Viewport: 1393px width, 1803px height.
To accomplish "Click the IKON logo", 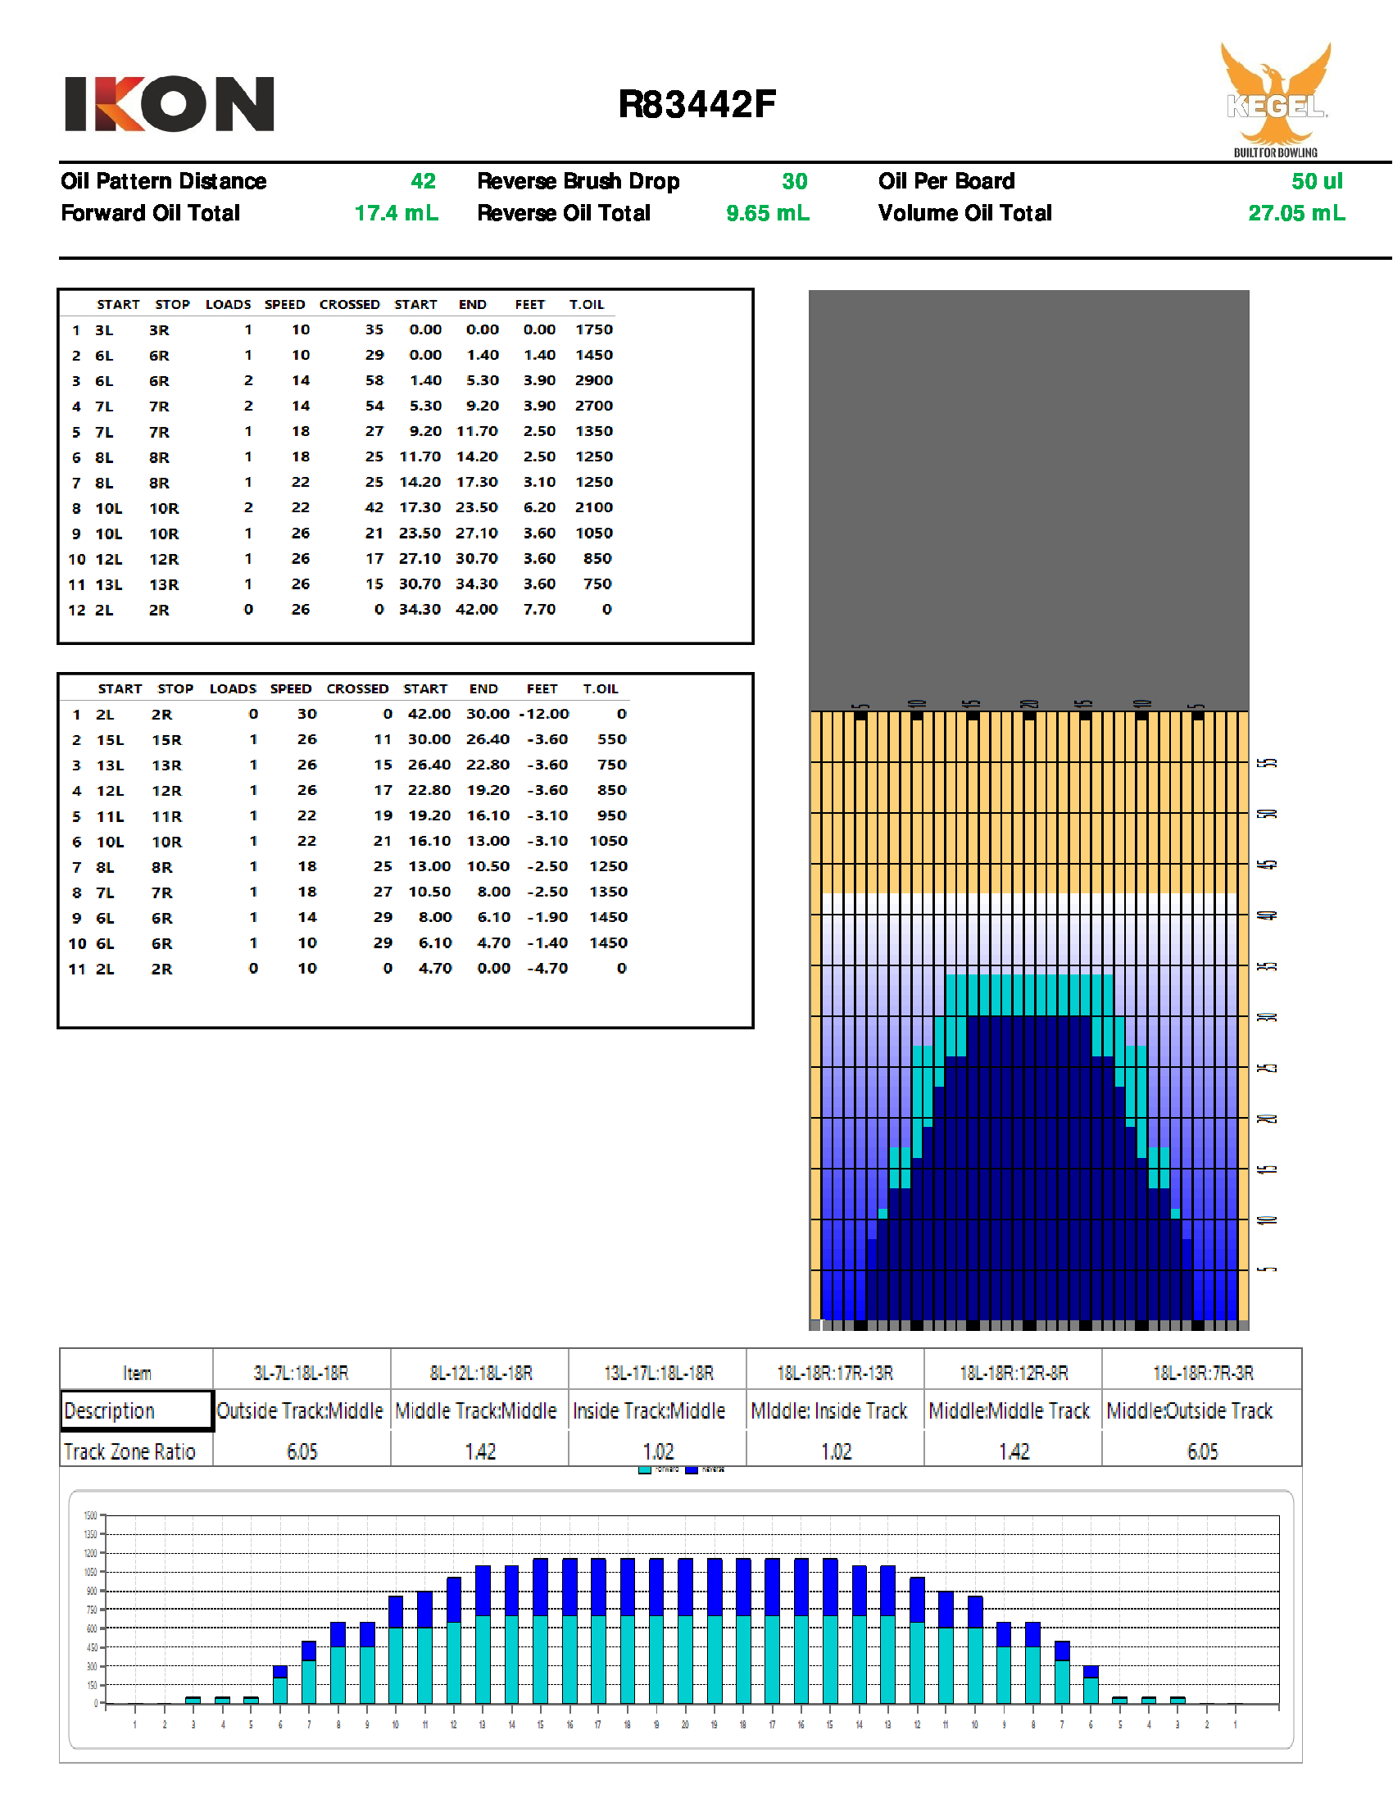I will (169, 104).
